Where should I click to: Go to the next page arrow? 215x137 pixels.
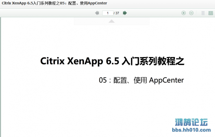(125, 13)
